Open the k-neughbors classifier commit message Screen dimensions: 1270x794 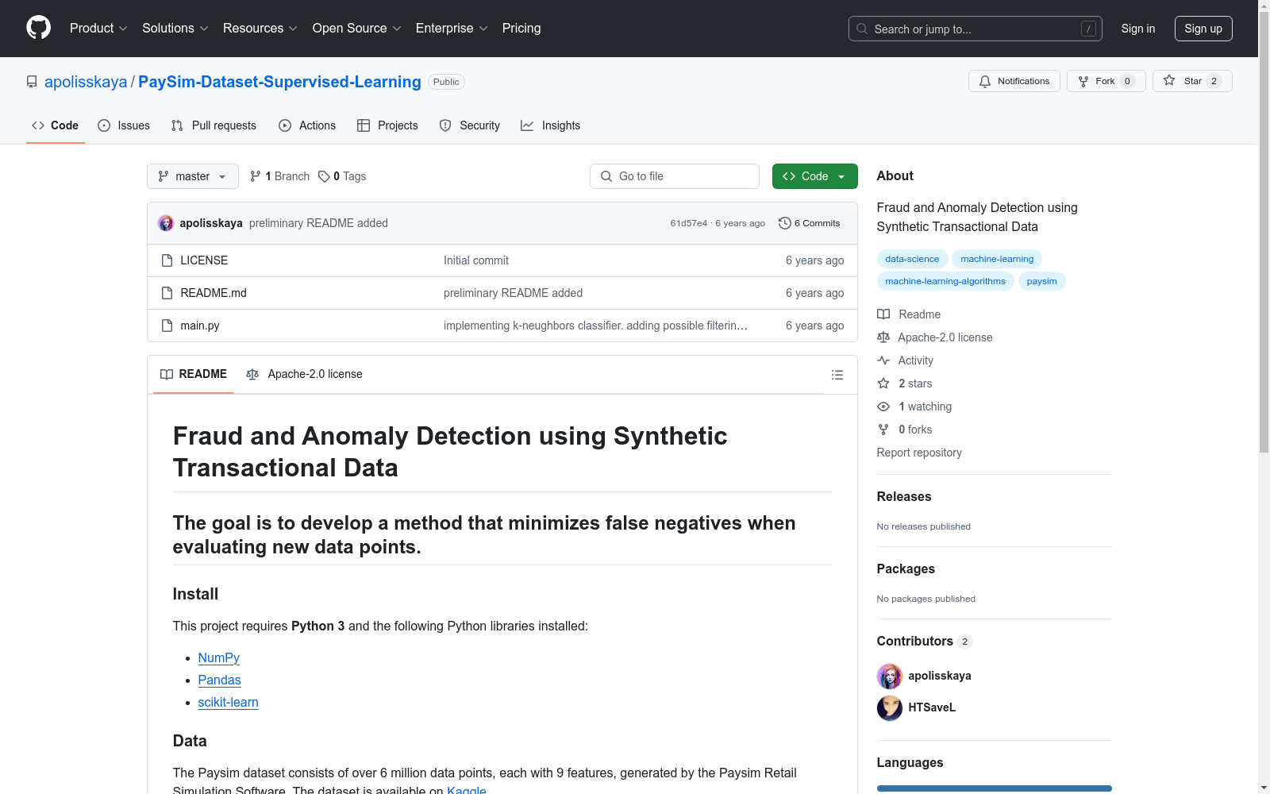(595, 326)
